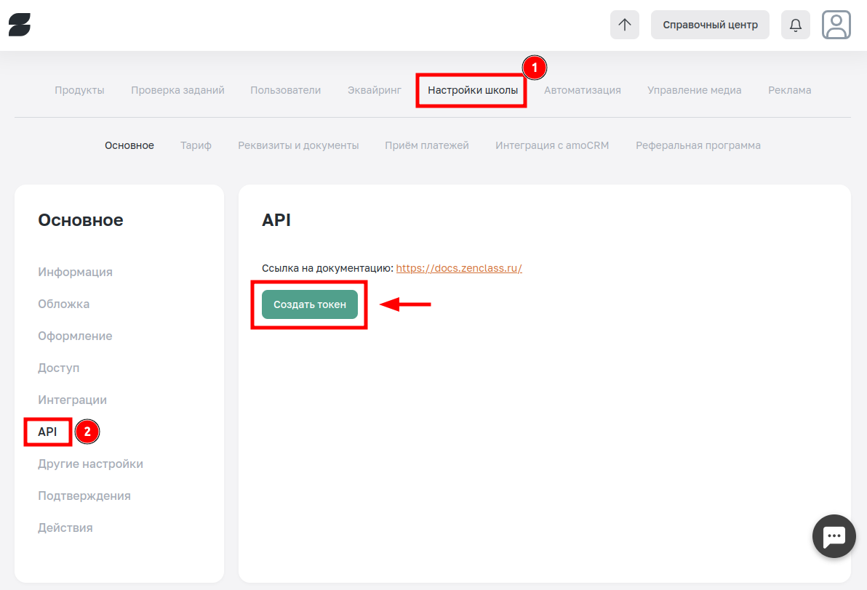The width and height of the screenshot is (867, 590).
Task: Open the Реферальная программа sub-tab
Action: click(698, 145)
